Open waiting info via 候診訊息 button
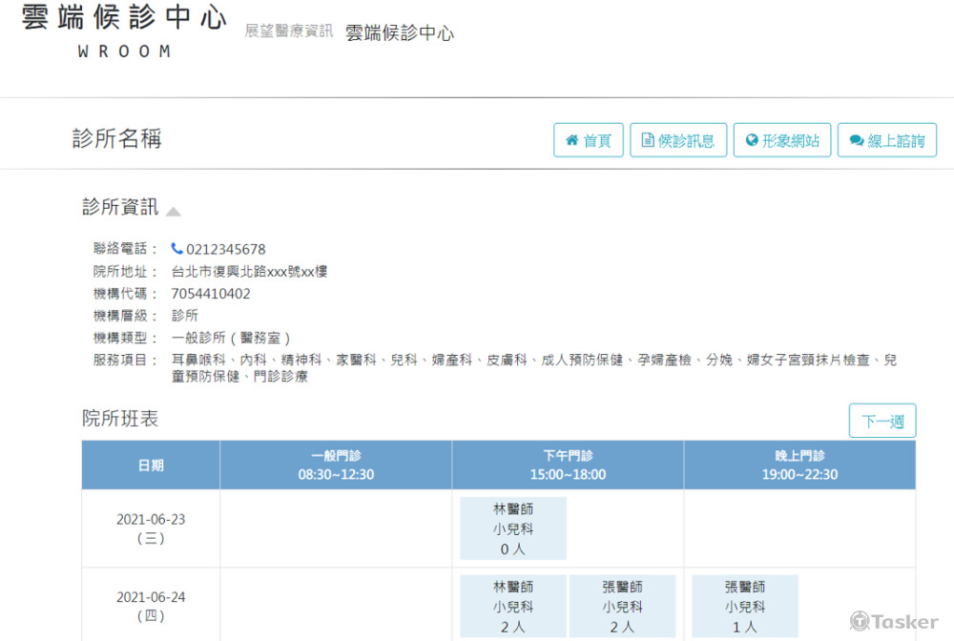 pos(678,139)
